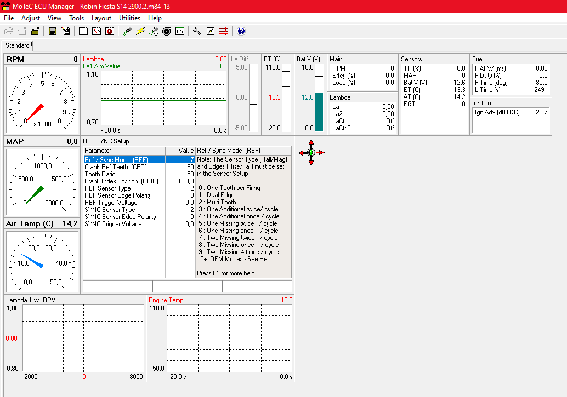The width and height of the screenshot is (567, 397).
Task: Click the Load (%) row in Main panel
Action: (x=363, y=83)
